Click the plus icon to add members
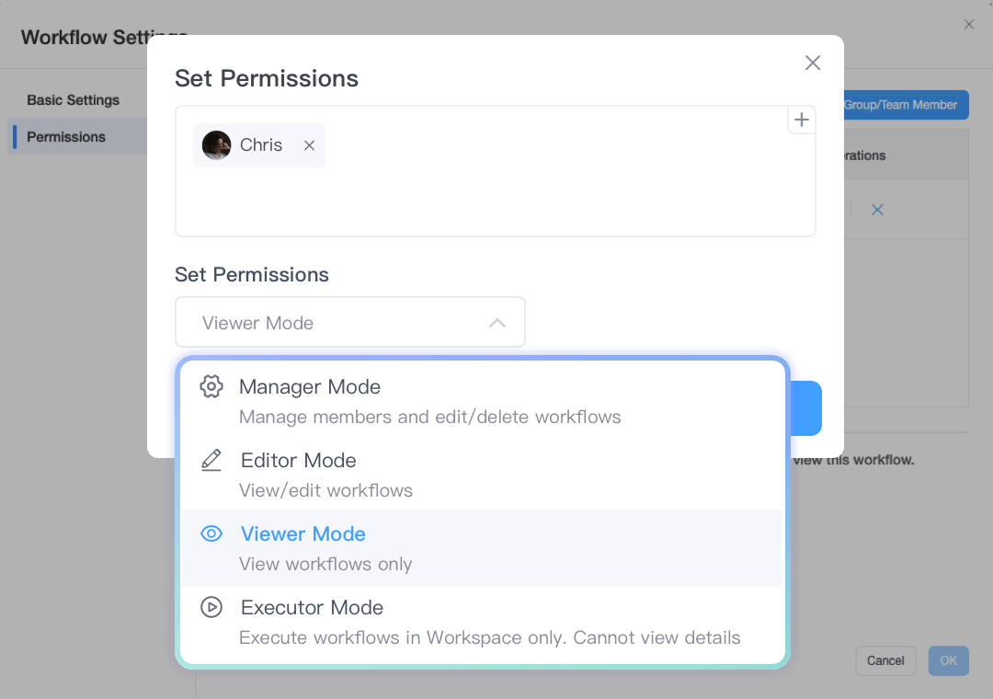 [802, 120]
